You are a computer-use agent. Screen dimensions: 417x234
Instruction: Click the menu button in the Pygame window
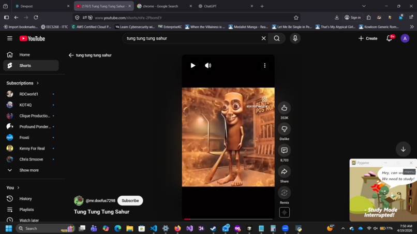pos(409,172)
